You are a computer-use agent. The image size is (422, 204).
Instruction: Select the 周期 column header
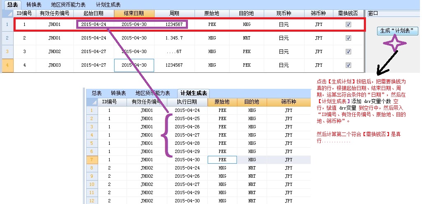pyautogui.click(x=174, y=14)
